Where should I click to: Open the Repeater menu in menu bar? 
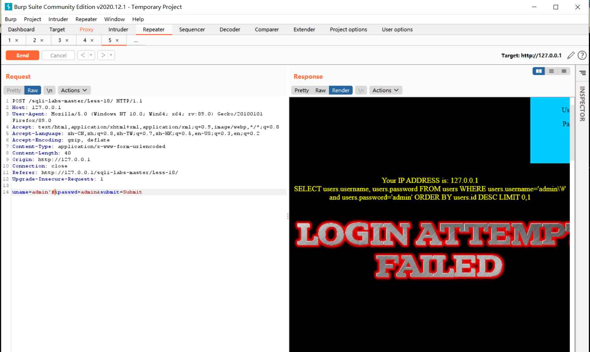86,19
